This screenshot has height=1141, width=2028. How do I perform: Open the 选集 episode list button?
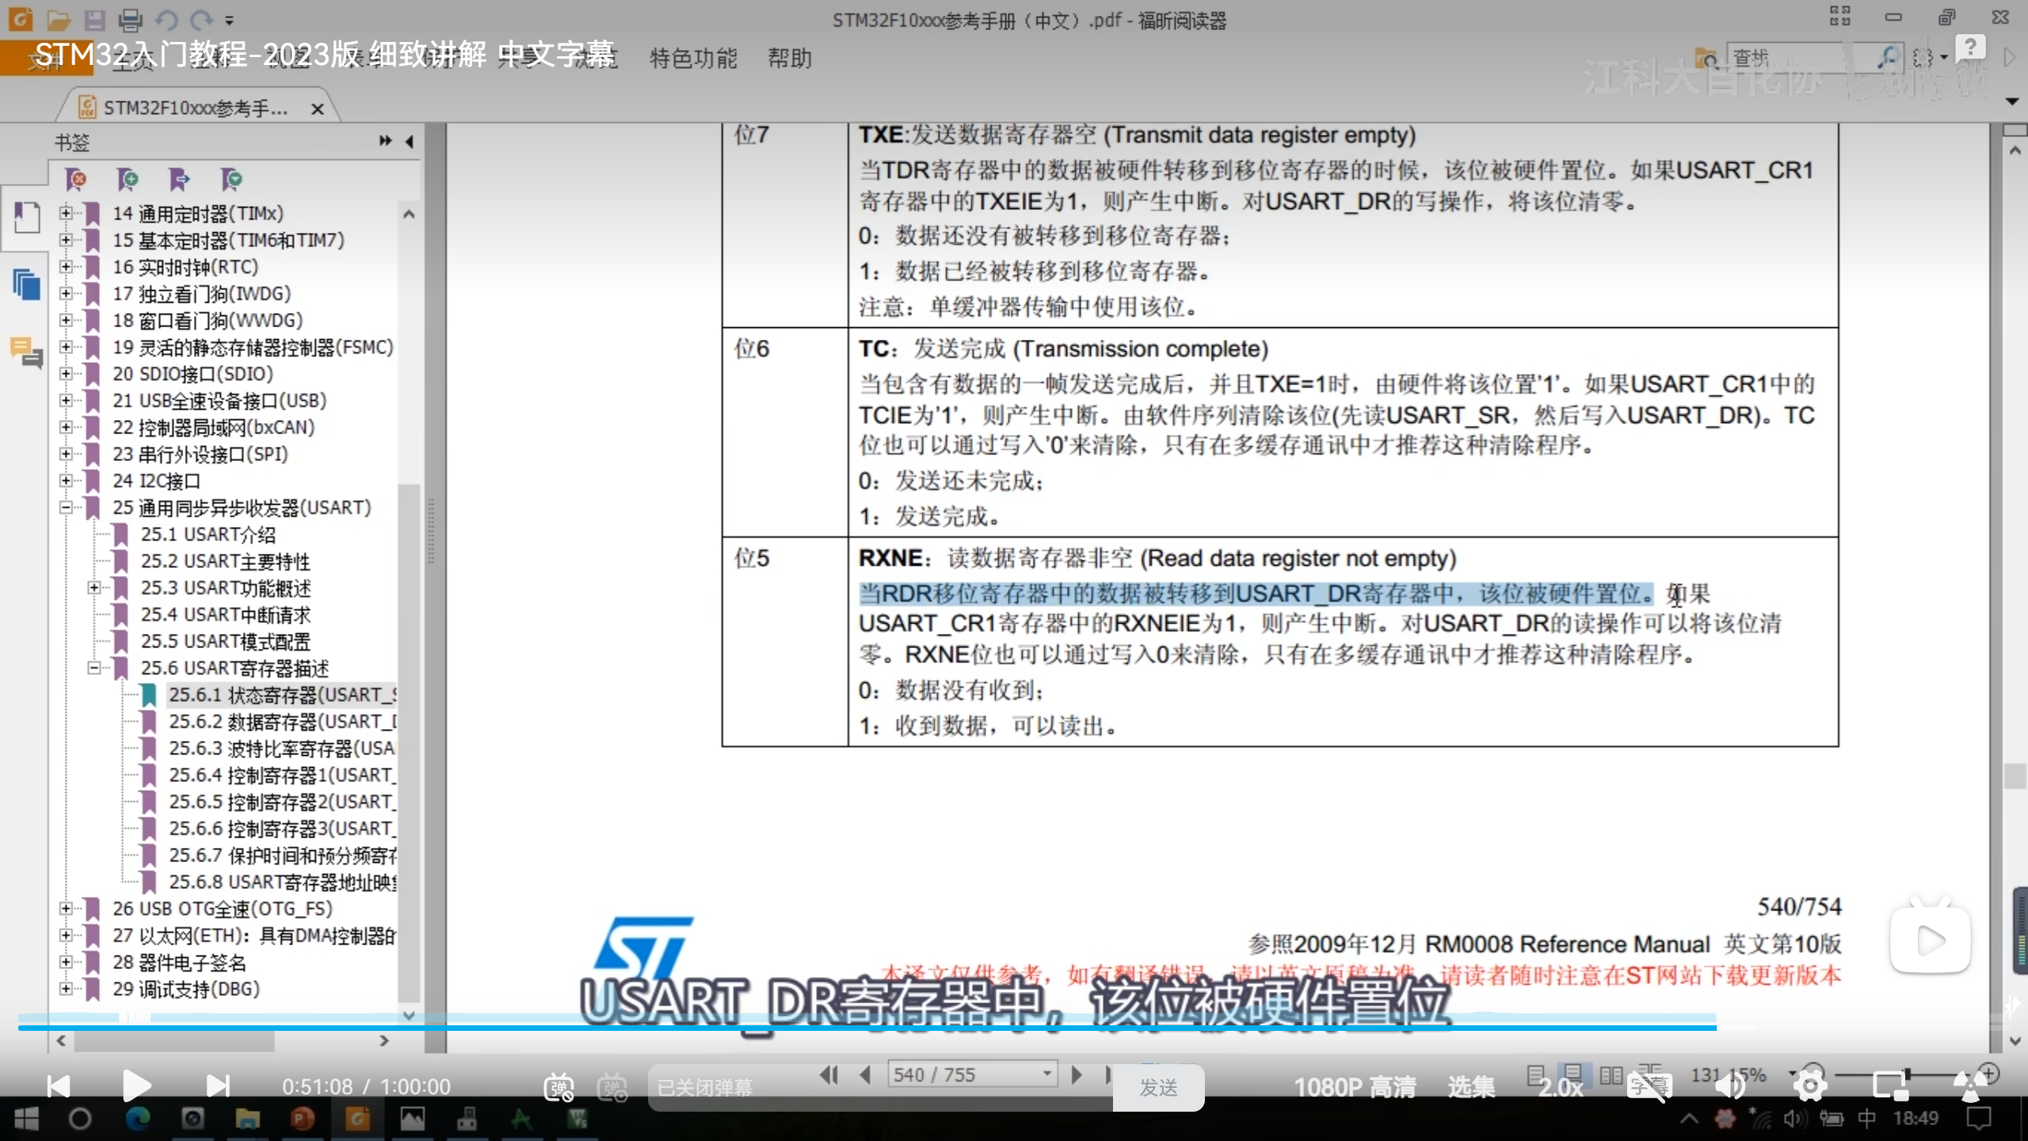pos(1471,1086)
